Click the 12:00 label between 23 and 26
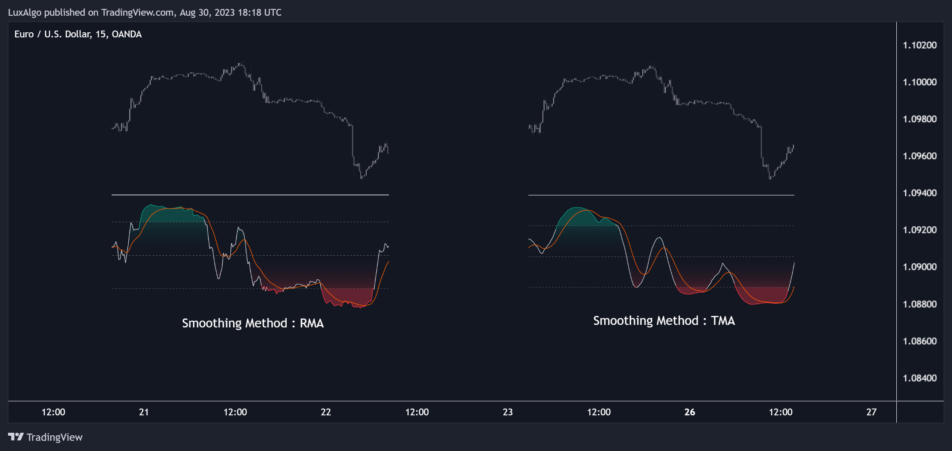 pos(599,412)
